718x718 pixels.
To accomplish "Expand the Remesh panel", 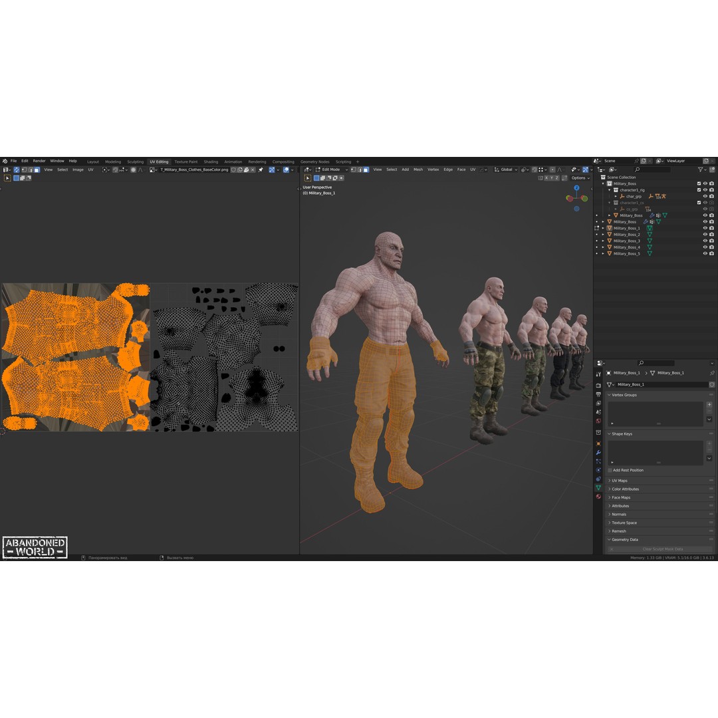I will pos(660,531).
